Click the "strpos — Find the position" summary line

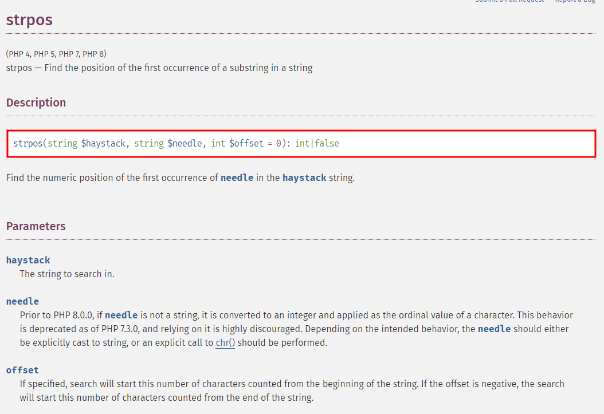(159, 68)
